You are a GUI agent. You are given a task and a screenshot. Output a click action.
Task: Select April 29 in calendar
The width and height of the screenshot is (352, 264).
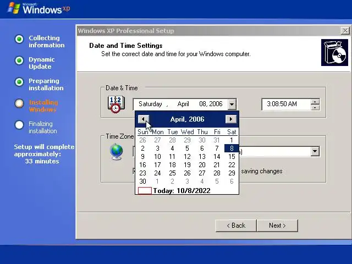coord(232,173)
